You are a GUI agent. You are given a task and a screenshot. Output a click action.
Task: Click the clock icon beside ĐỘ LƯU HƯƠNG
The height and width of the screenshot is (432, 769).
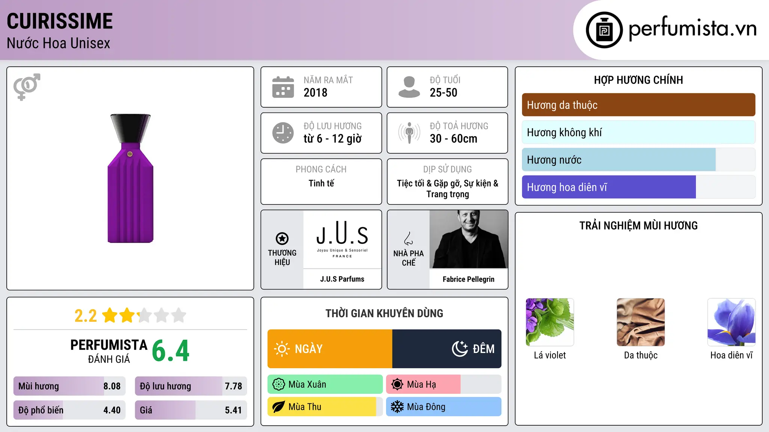tap(283, 133)
